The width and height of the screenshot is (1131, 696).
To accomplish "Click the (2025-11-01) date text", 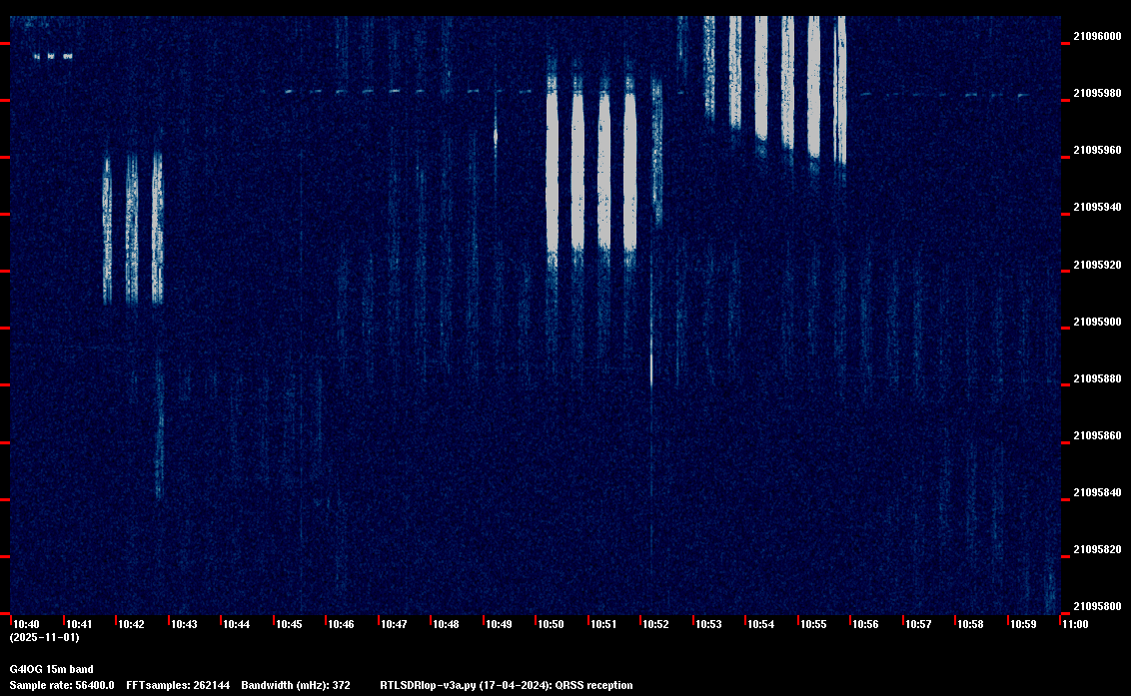I will 45,637.
